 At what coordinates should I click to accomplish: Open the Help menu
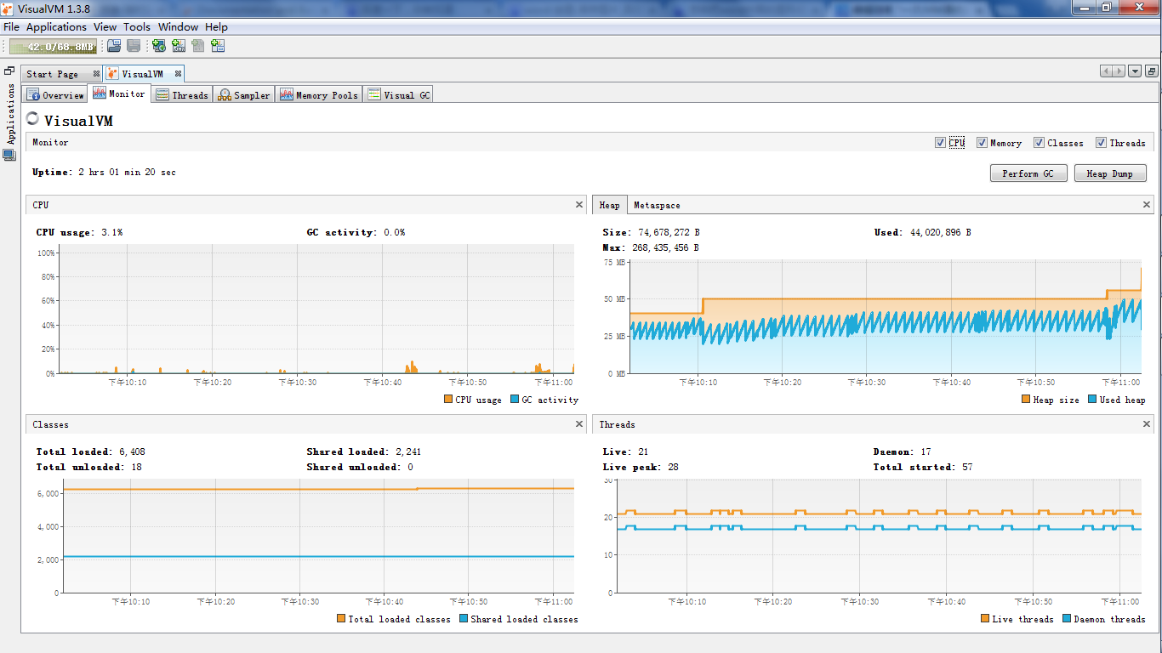click(216, 27)
